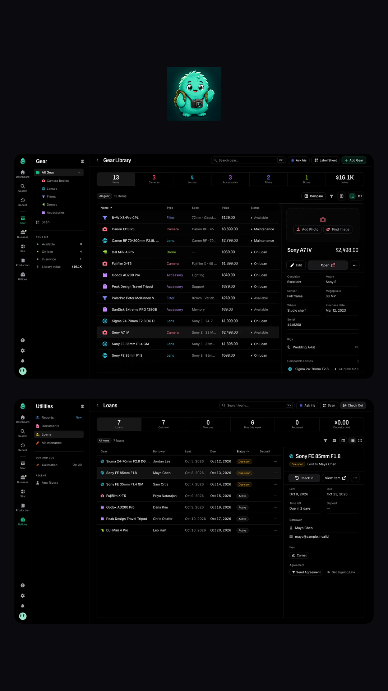The height and width of the screenshot is (691, 388).
Task: Switch Loans to list view
Action: 352,441
